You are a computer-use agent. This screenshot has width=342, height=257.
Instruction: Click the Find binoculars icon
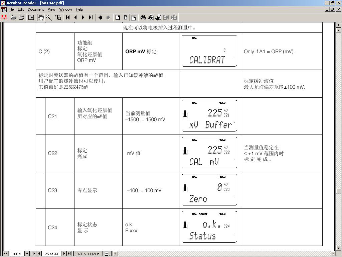[143, 17]
